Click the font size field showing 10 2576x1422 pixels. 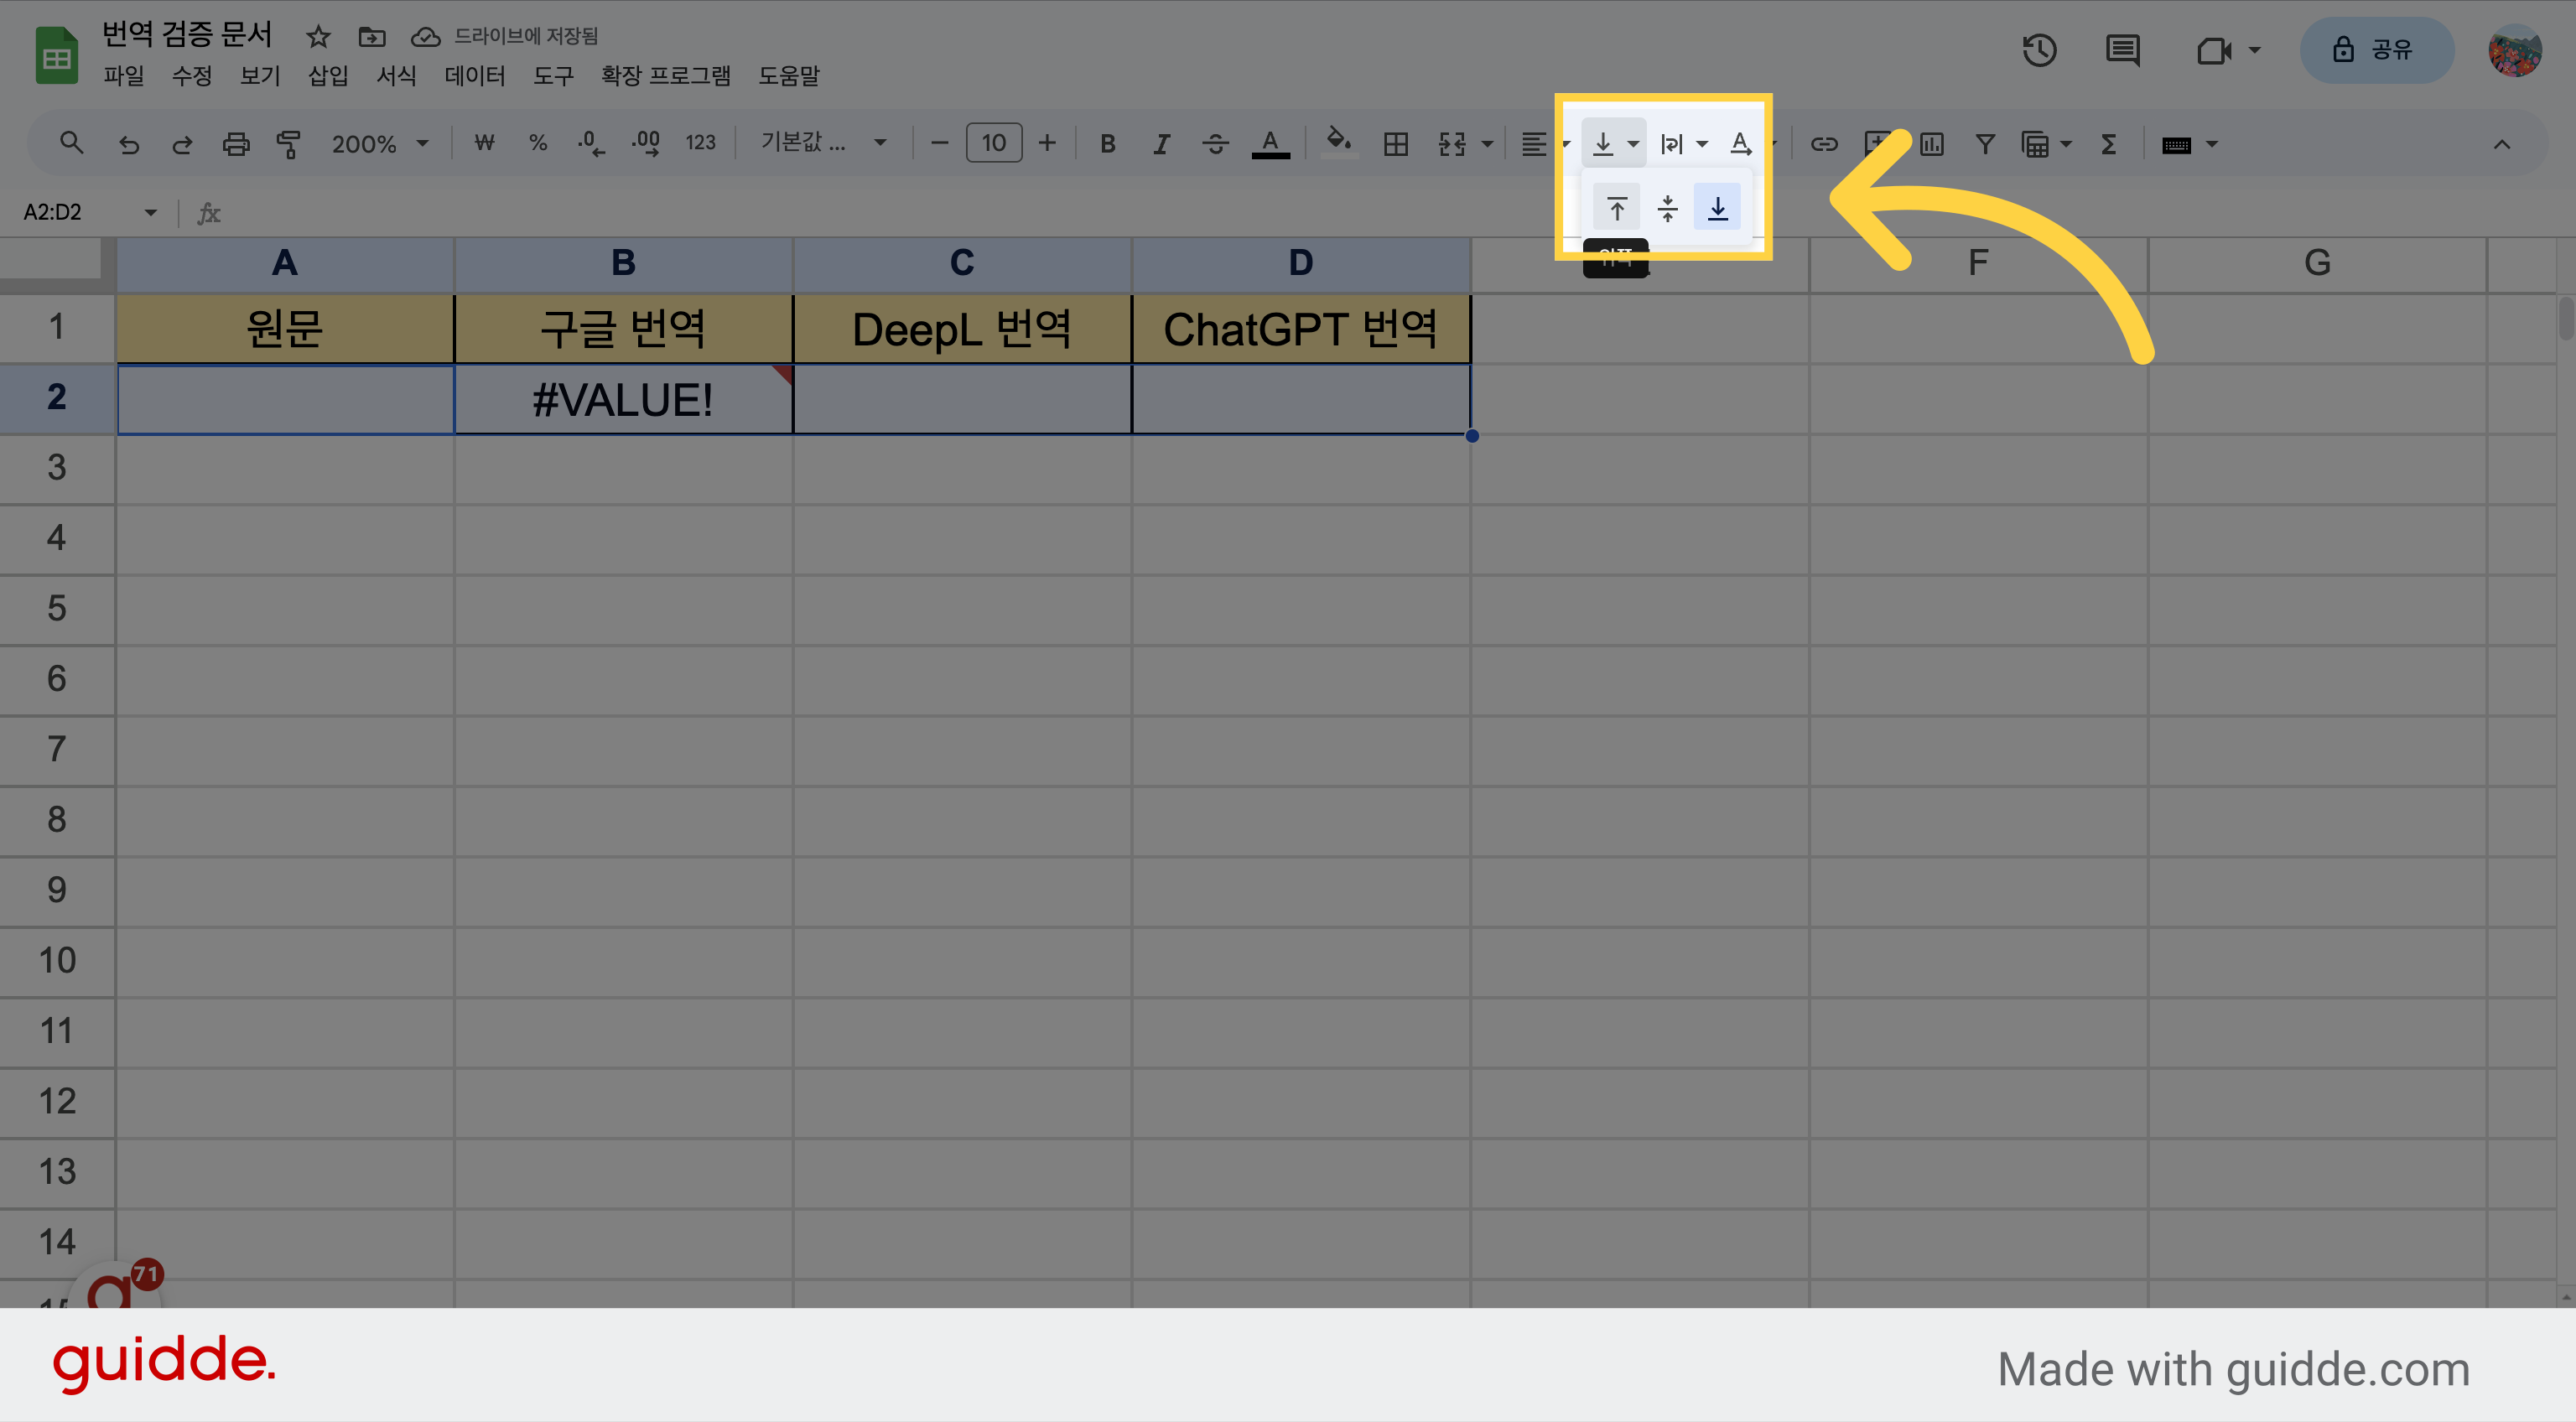pyautogui.click(x=994, y=144)
